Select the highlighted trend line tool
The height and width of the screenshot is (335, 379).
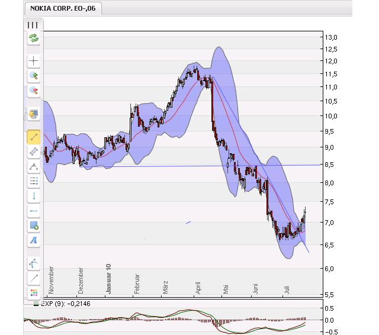point(34,137)
